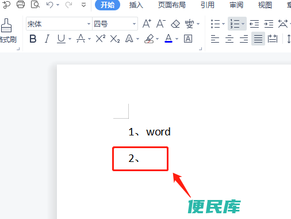291x219 pixels.
Task: Click the print icon in quick access bar
Action: pyautogui.click(x=21, y=4)
